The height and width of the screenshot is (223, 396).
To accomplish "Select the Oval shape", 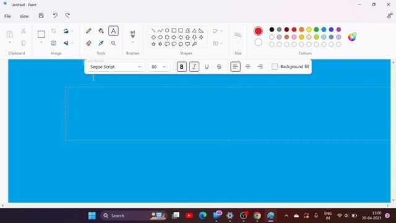I will pyautogui.click(x=167, y=30).
